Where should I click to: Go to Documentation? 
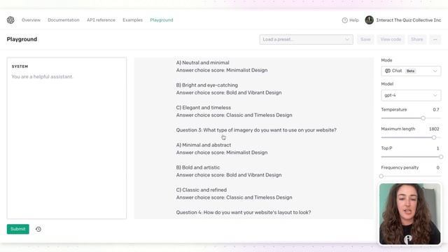point(64,20)
